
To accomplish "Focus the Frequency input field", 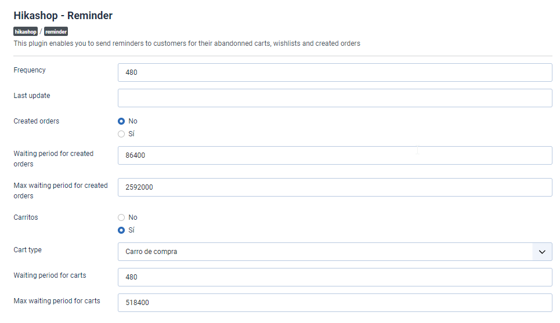I will (335, 72).
